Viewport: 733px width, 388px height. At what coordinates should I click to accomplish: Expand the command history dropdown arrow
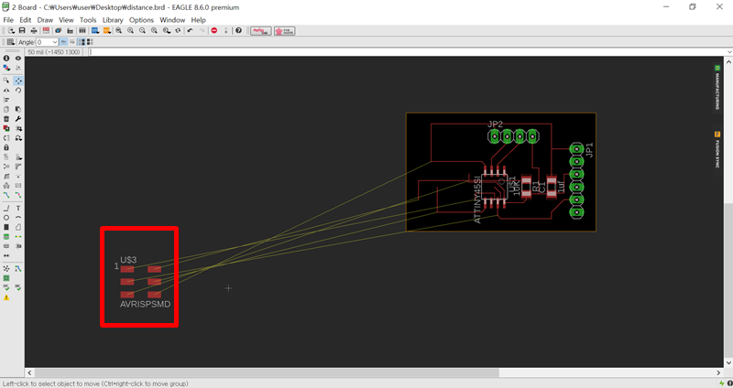tap(728, 52)
